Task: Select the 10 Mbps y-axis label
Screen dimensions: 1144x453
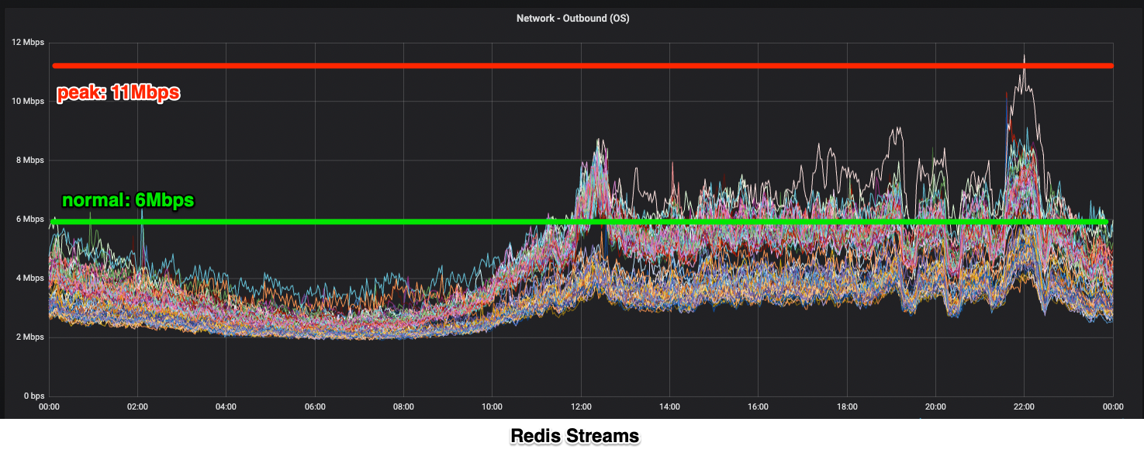Action: (28, 101)
